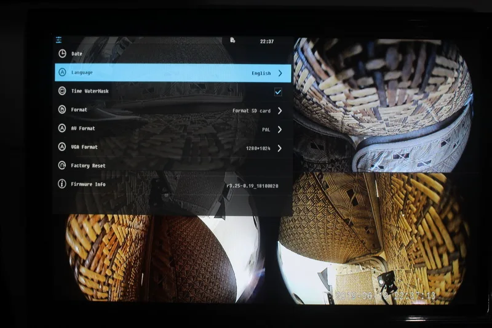The height and width of the screenshot is (328, 492).
Task: Click the firmware version r3.25-0.19 text
Action: (252, 186)
